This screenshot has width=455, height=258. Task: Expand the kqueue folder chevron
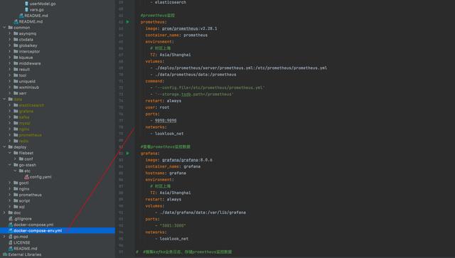9,58
